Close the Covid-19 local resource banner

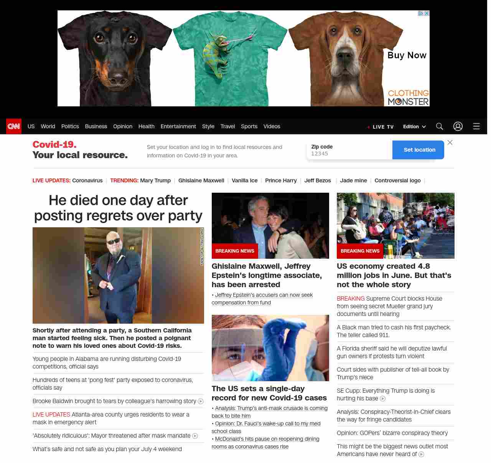450,142
